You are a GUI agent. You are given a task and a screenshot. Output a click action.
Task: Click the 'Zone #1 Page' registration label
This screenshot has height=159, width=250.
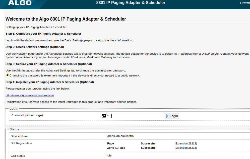116,148
